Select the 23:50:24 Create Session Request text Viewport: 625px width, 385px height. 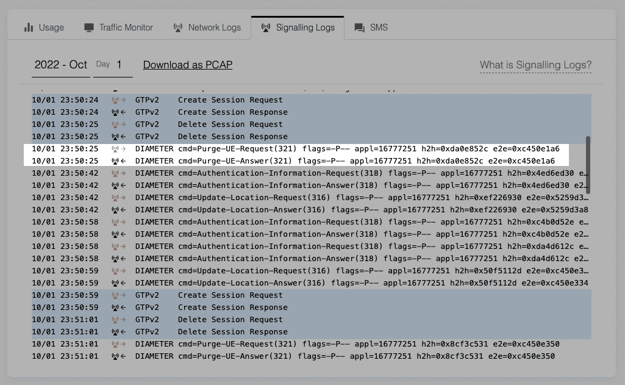tap(230, 100)
